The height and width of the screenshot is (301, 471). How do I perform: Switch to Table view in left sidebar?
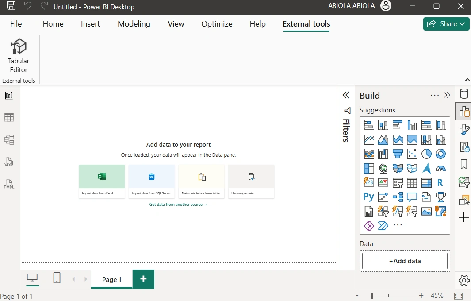[9, 117]
